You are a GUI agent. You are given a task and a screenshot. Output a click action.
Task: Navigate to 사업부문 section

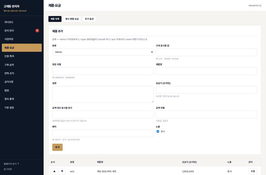[x=22, y=39]
